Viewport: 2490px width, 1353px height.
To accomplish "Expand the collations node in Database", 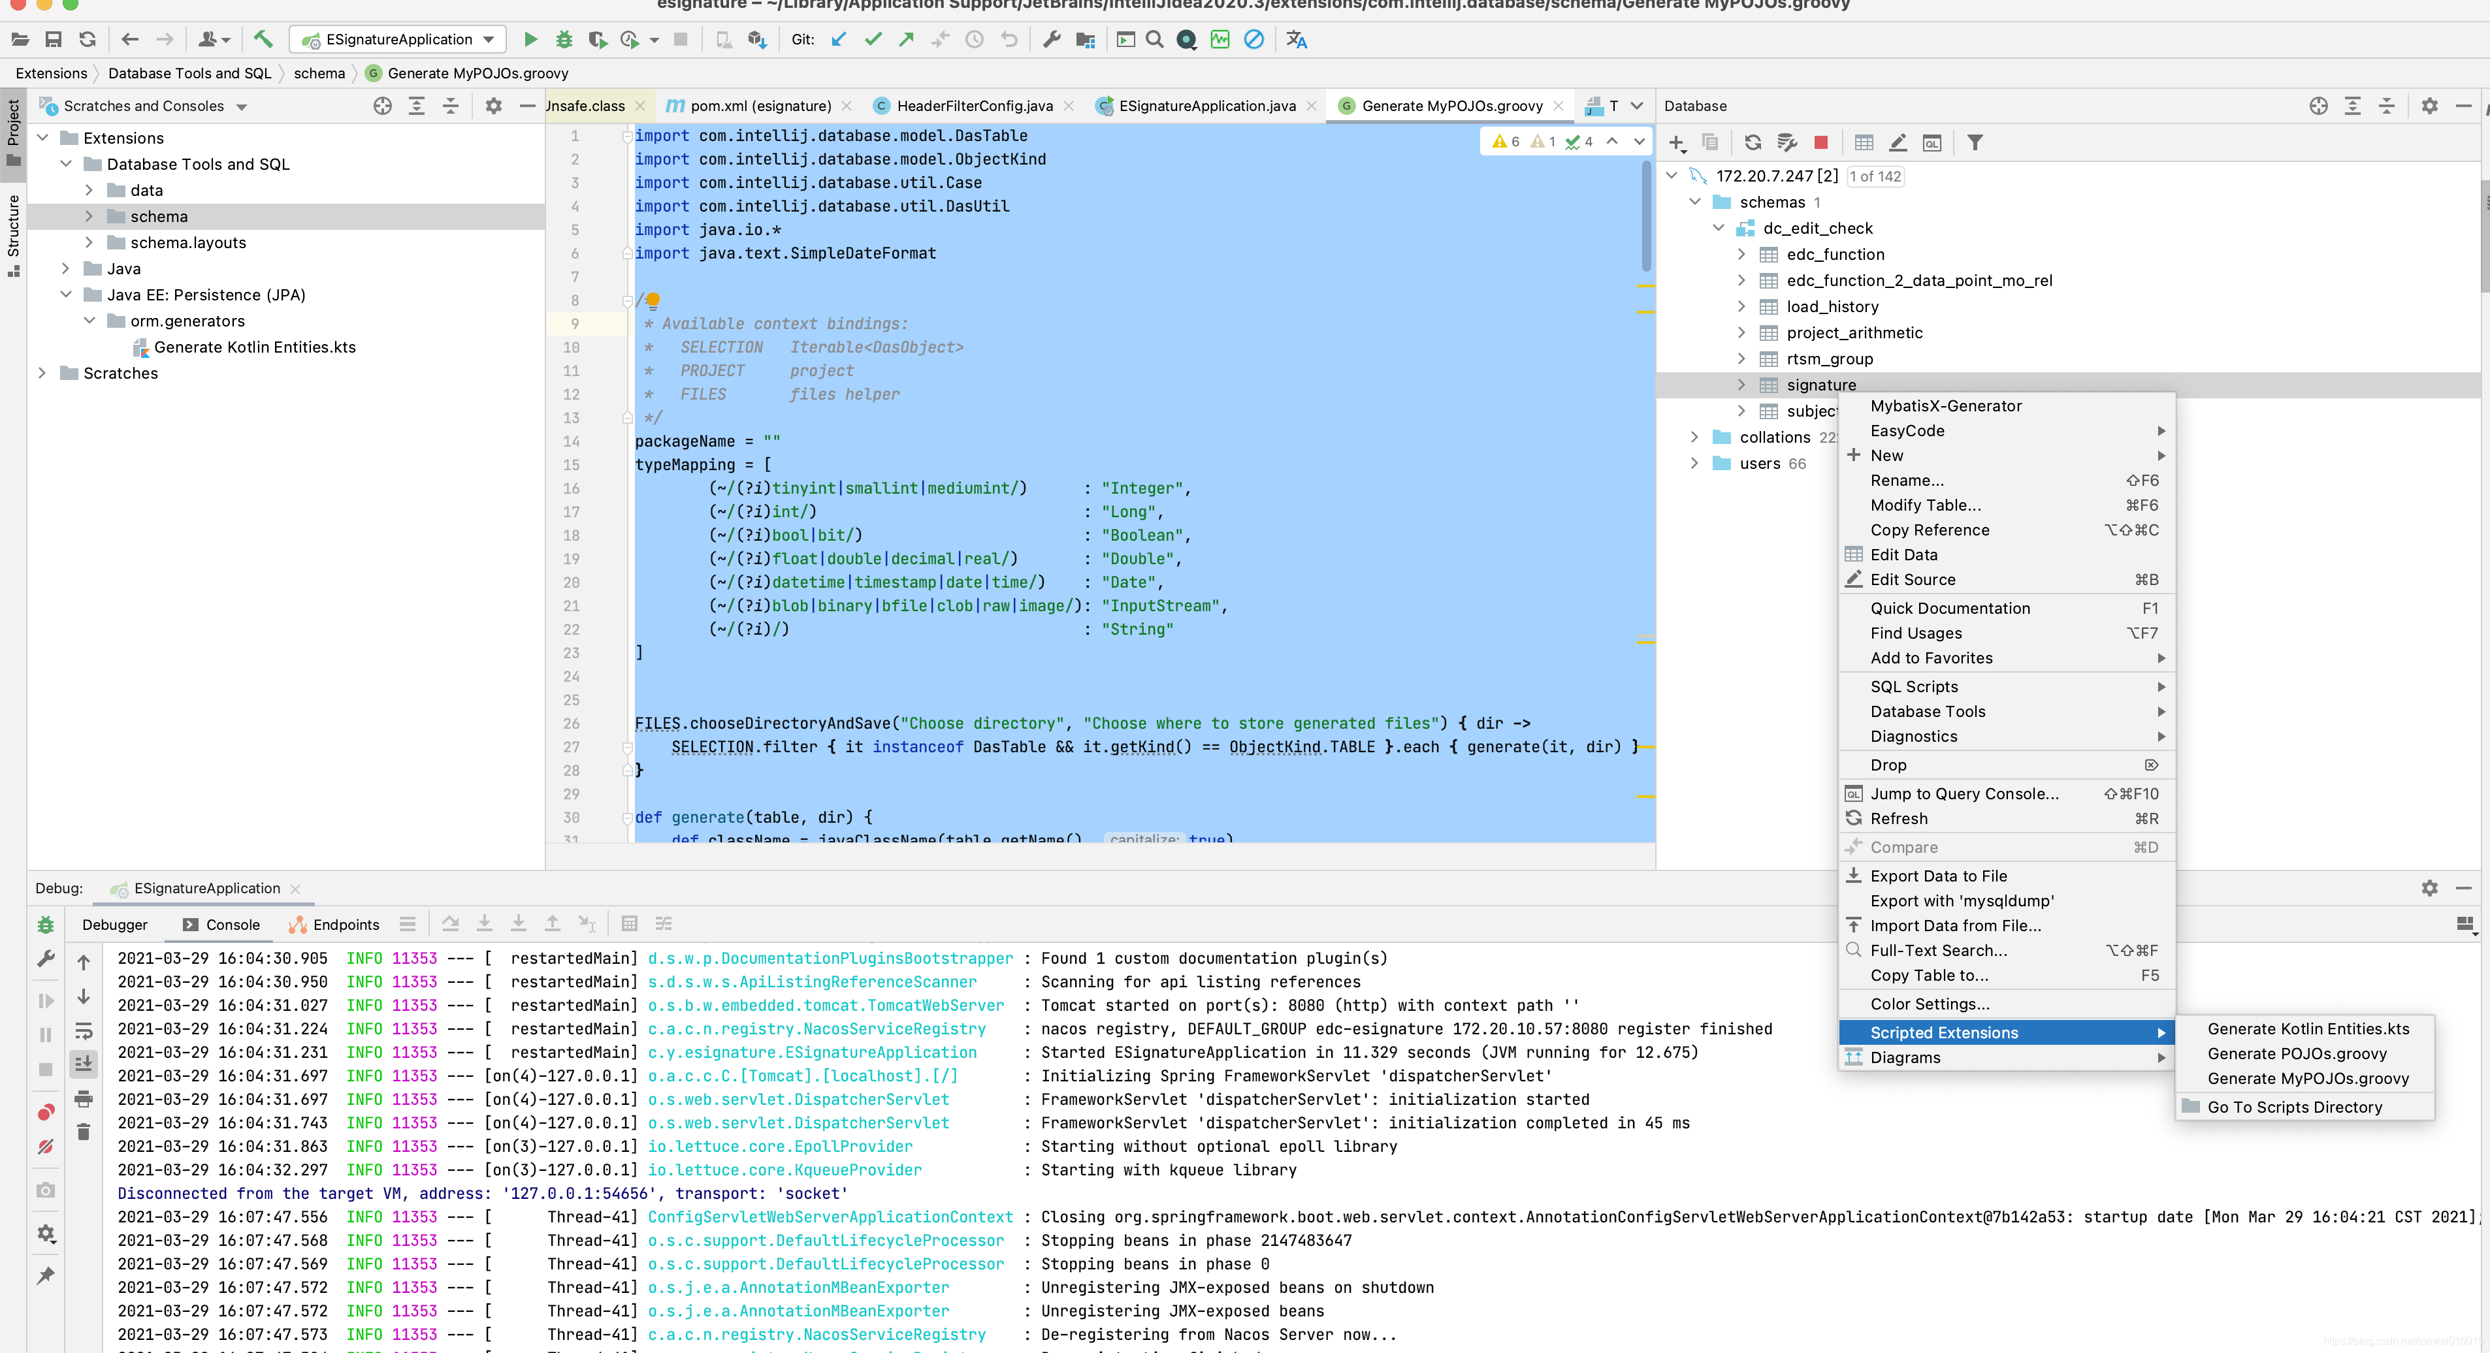I will [x=1694, y=437].
